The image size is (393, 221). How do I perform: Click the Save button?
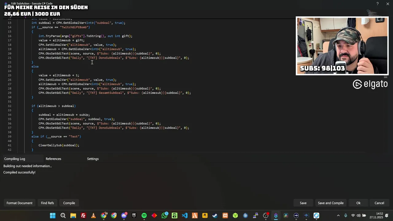(x=303, y=203)
